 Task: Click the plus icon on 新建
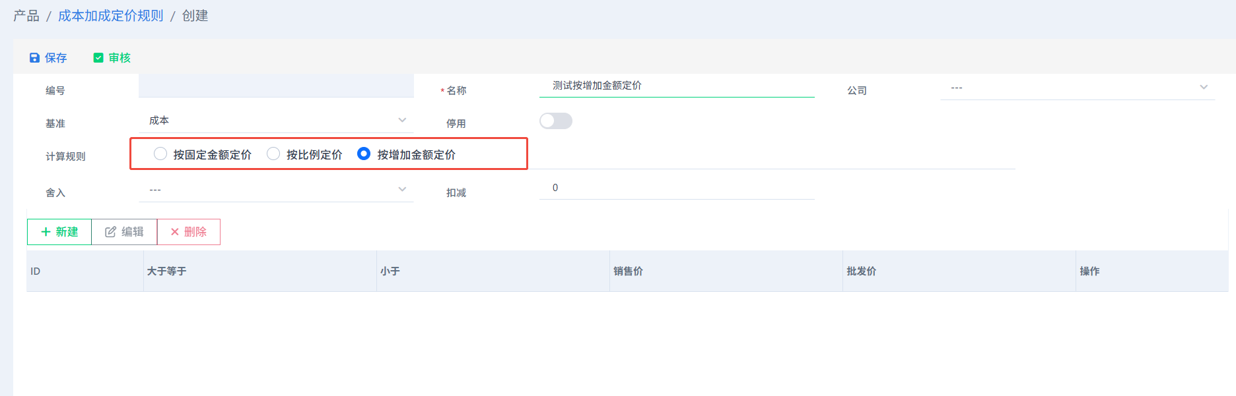pyautogui.click(x=46, y=232)
